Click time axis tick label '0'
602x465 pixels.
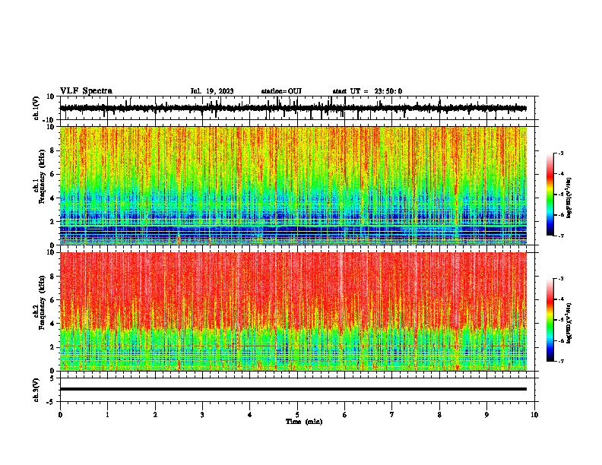pos(60,415)
